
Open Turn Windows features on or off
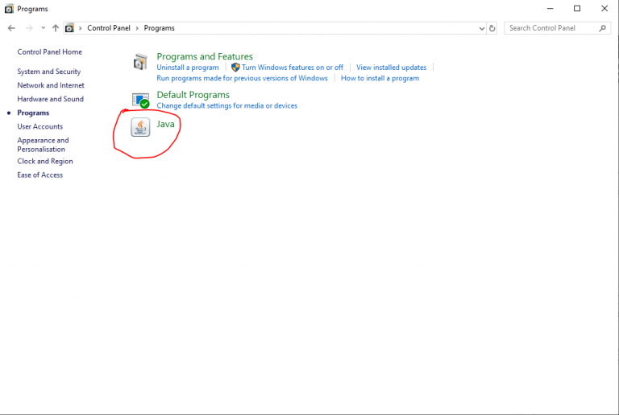tap(292, 68)
